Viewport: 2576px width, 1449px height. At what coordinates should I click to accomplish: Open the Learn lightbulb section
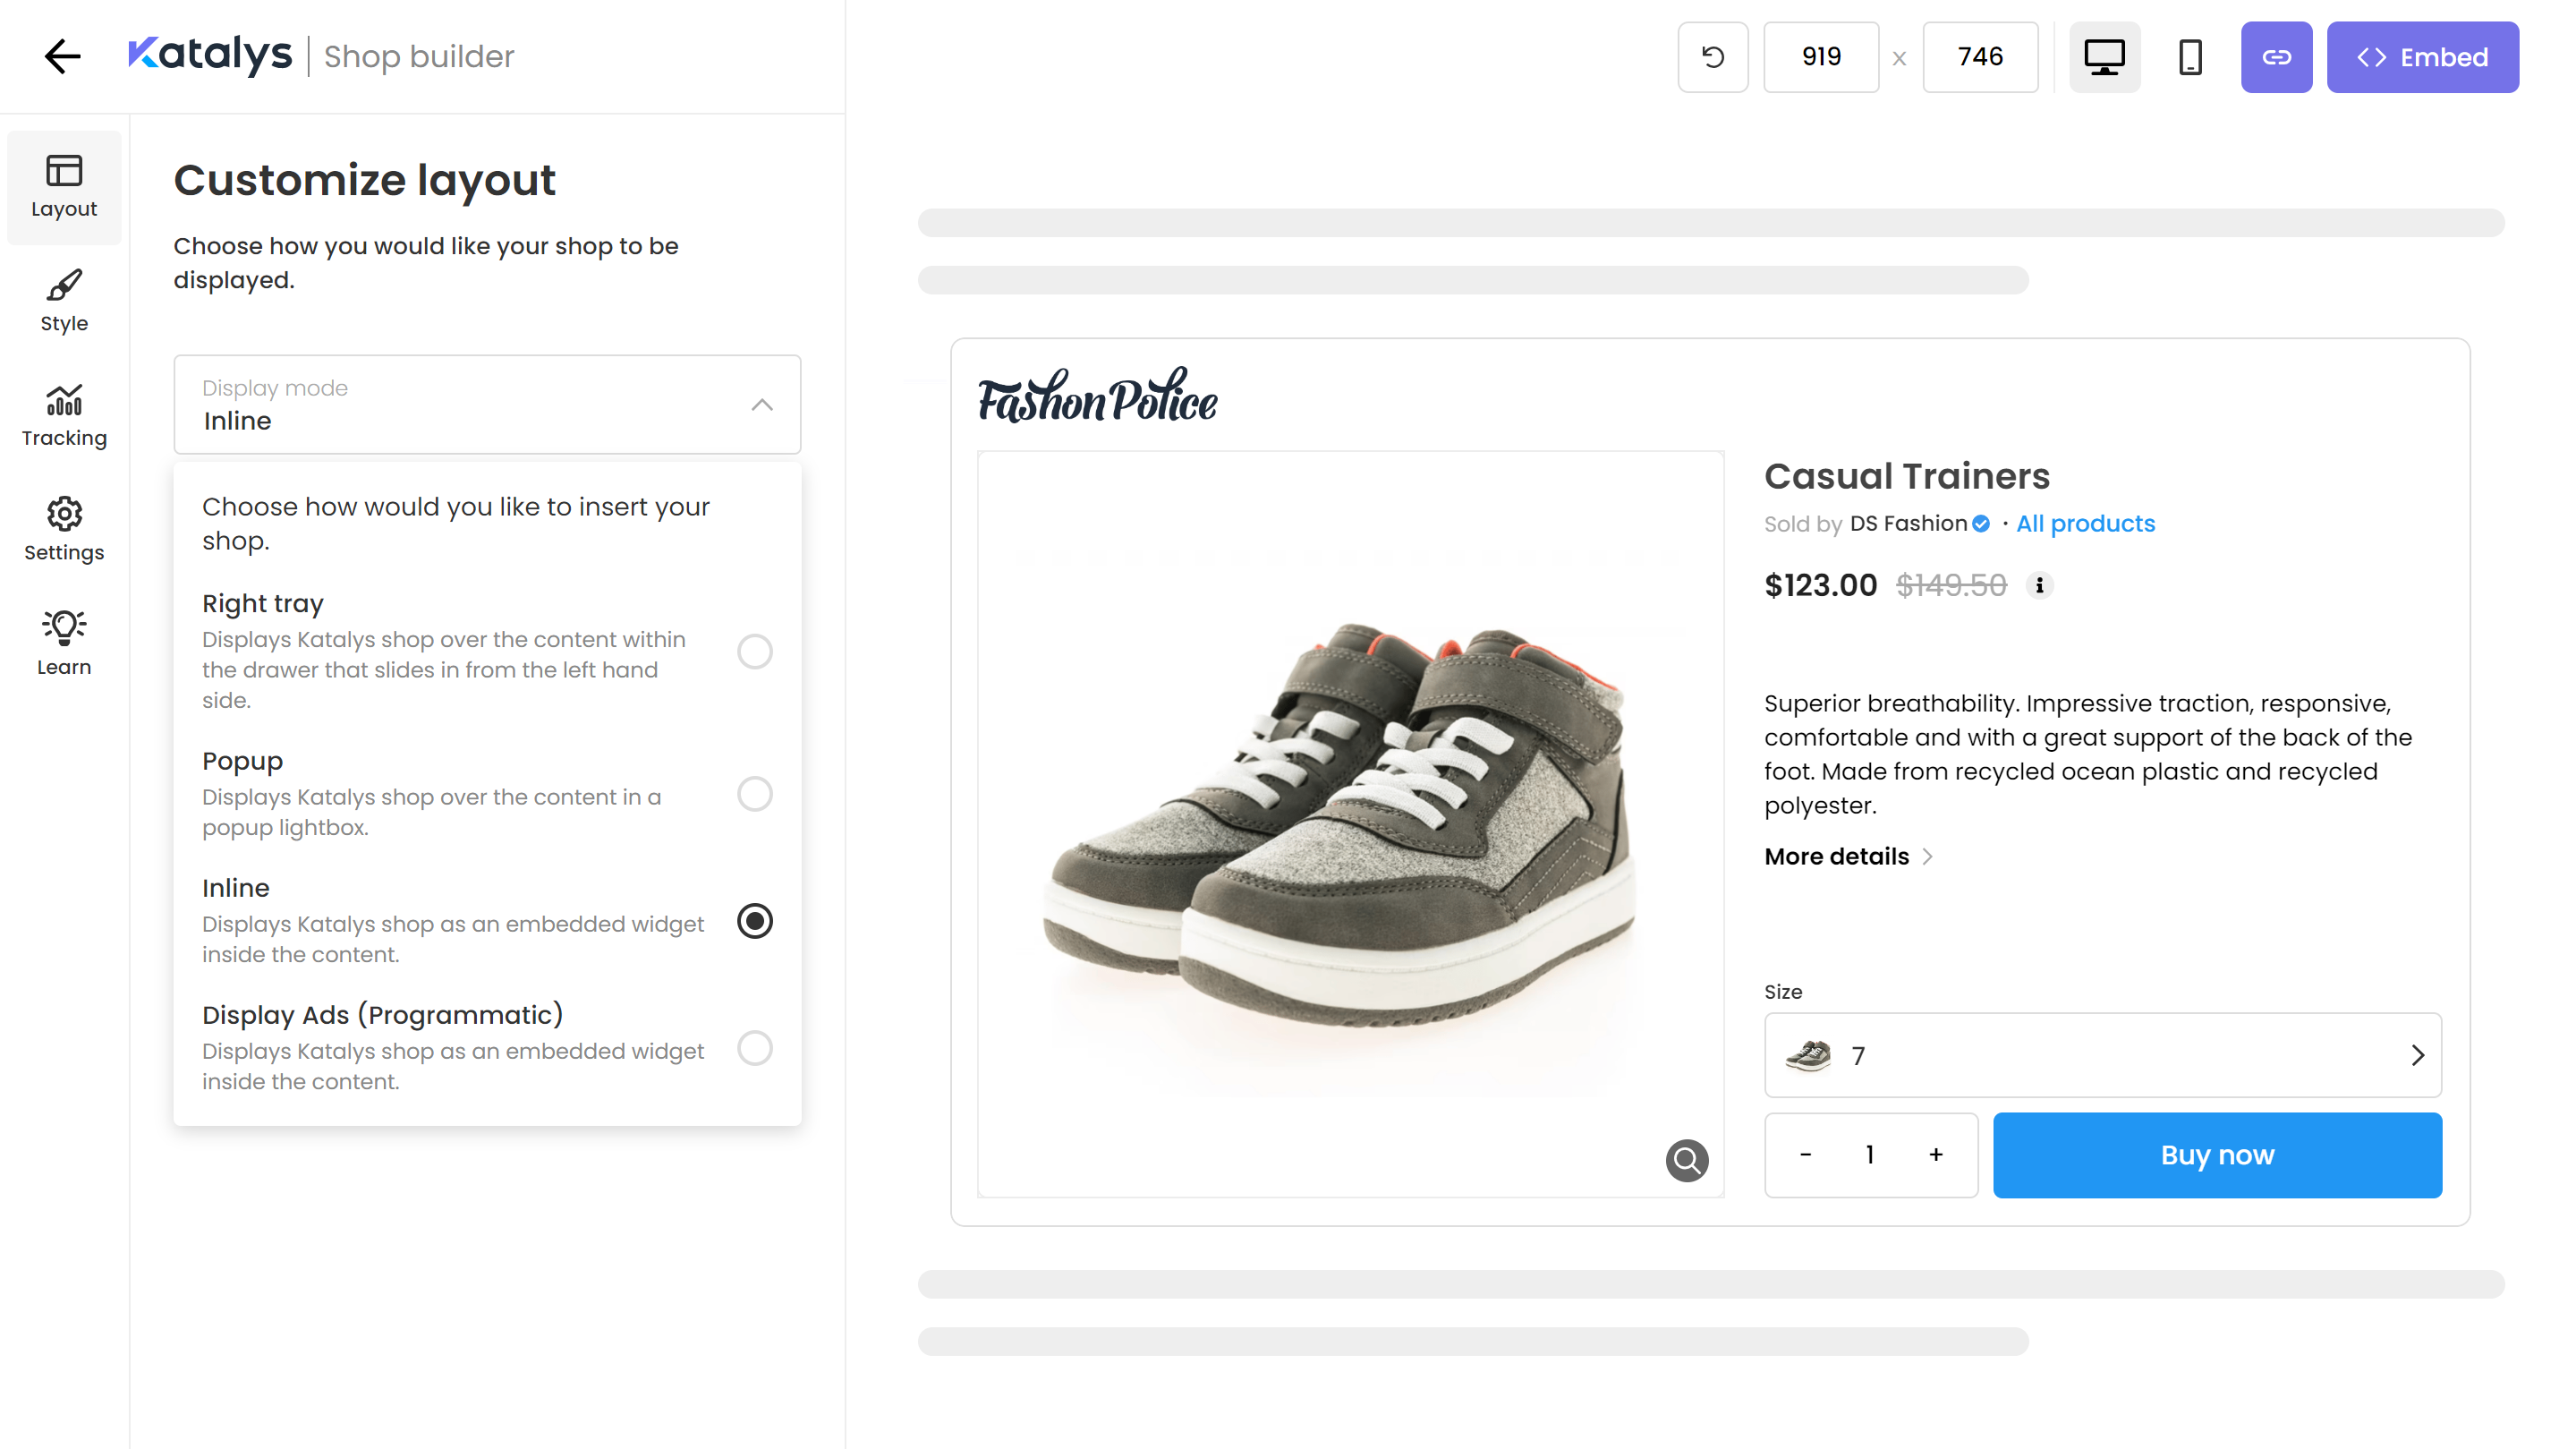tap(64, 644)
